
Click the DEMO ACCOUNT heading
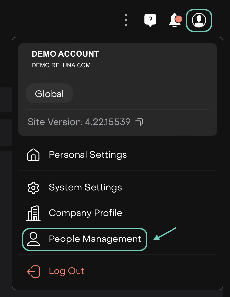65,54
